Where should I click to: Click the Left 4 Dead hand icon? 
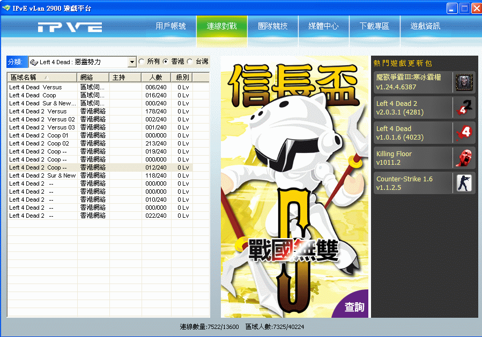tap(464, 133)
